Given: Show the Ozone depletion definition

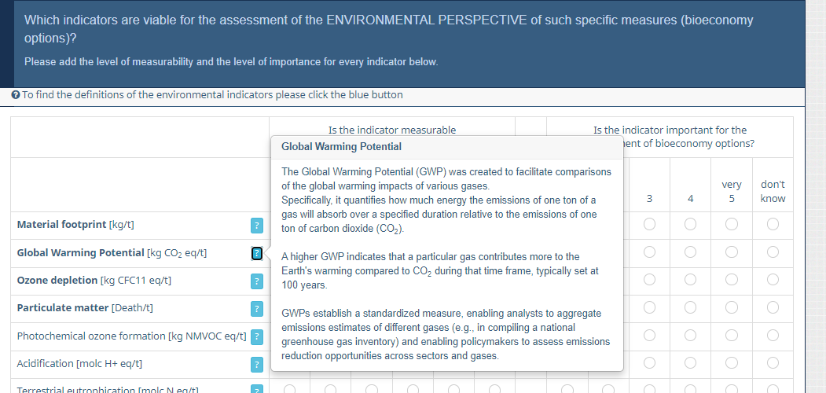Looking at the screenshot, I should [x=256, y=281].
